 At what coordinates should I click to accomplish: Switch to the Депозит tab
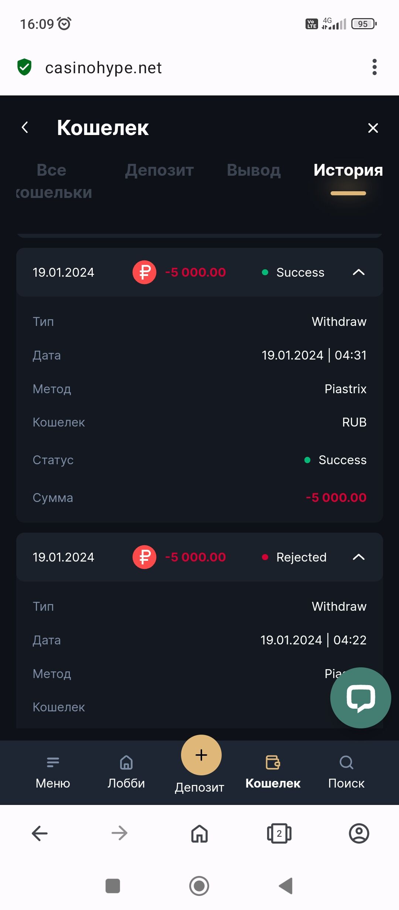point(159,170)
